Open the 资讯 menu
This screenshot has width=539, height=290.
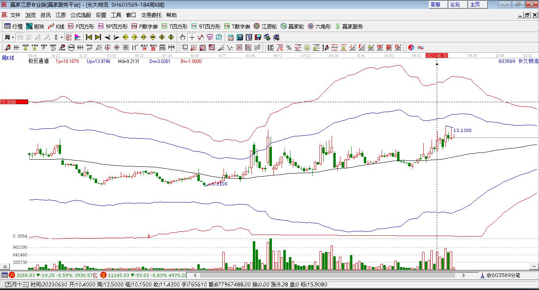click(x=46, y=15)
